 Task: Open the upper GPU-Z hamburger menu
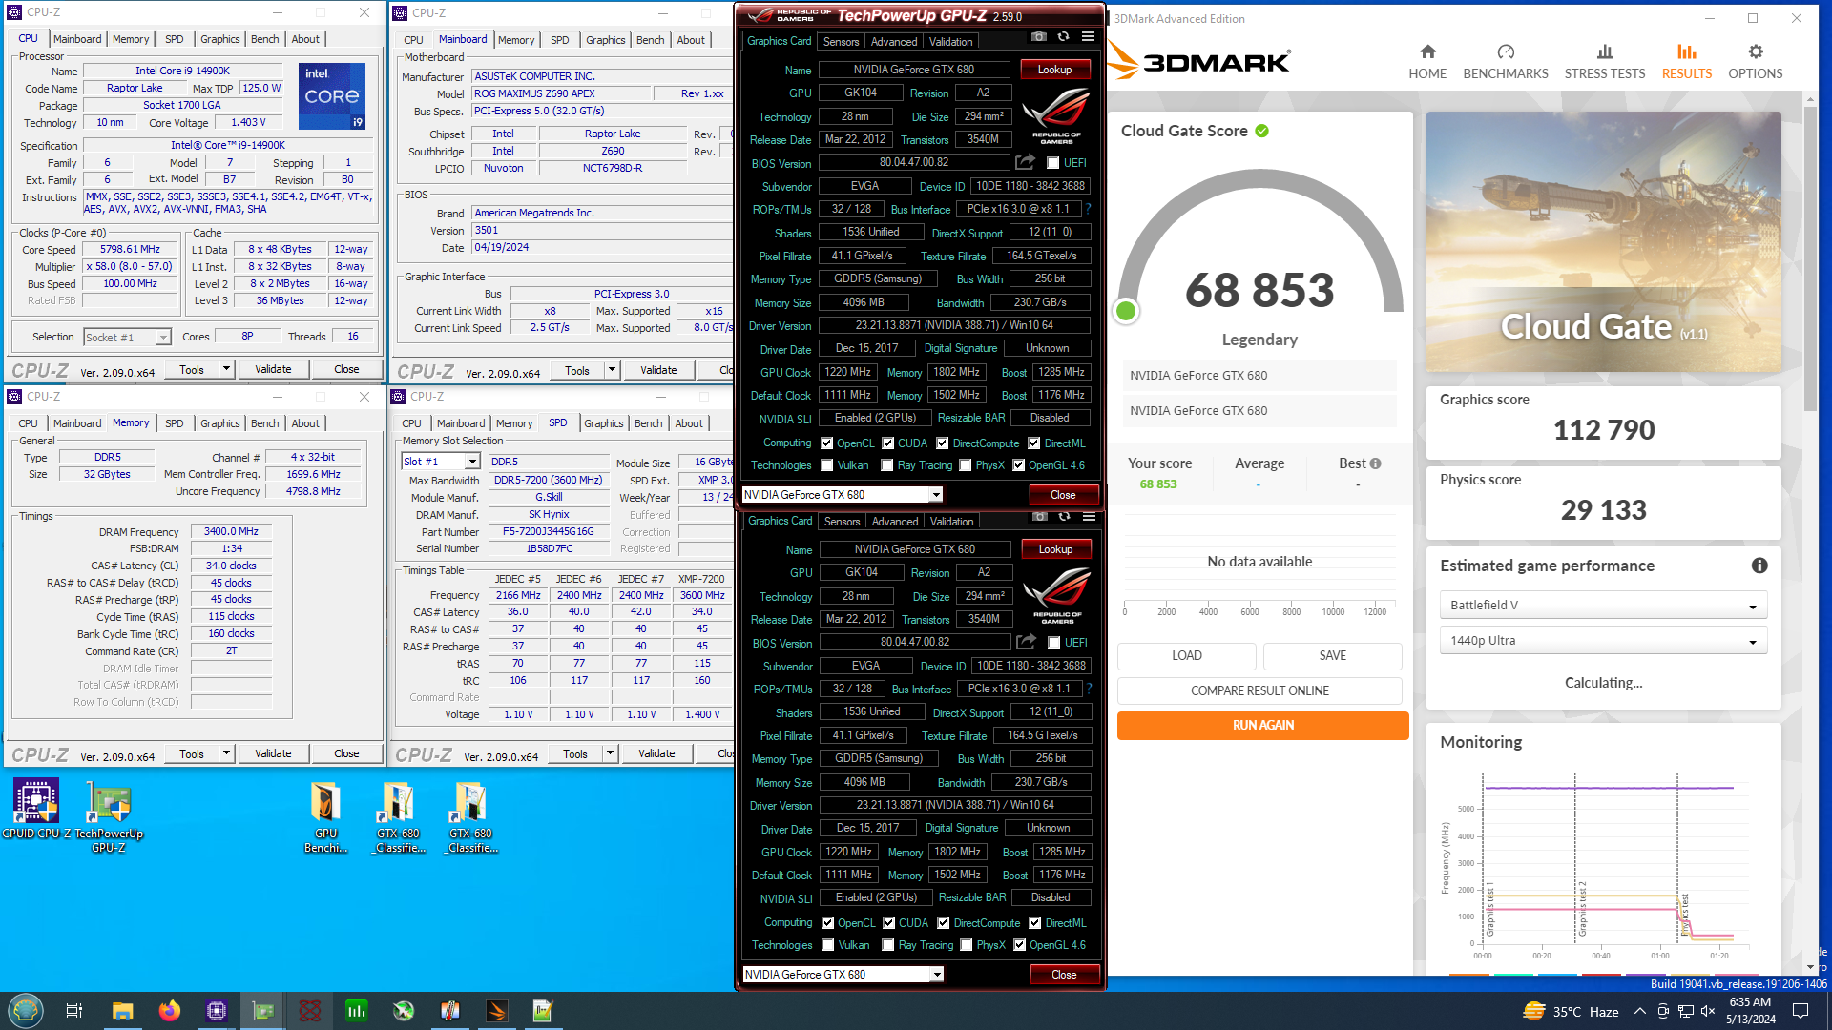click(x=1088, y=36)
